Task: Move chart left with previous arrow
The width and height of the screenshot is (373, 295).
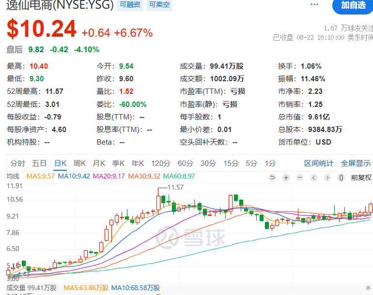Action: (313, 177)
